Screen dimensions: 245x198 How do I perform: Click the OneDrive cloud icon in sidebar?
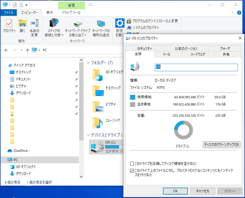(x=10, y=150)
